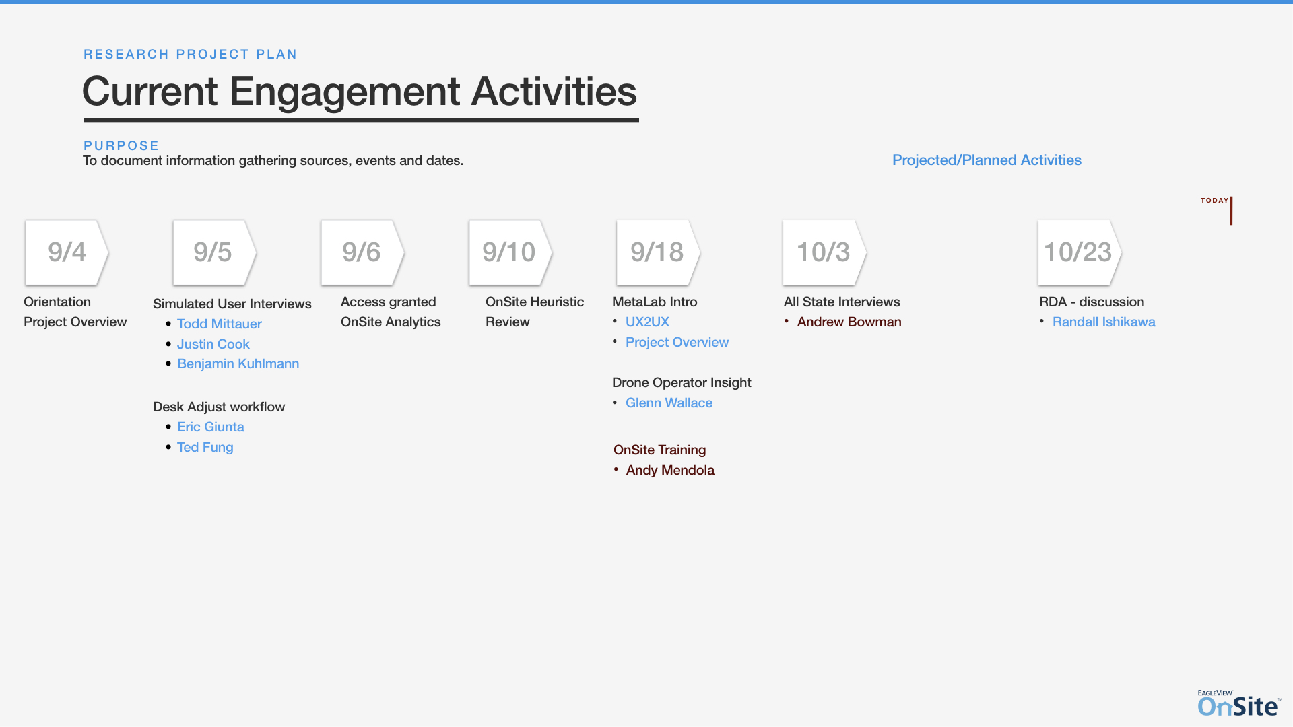
Task: Open the UX2UX link
Action: pyautogui.click(x=647, y=322)
